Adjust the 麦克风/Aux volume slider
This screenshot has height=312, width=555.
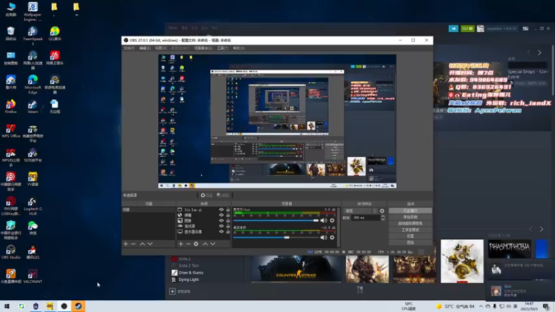(275, 220)
